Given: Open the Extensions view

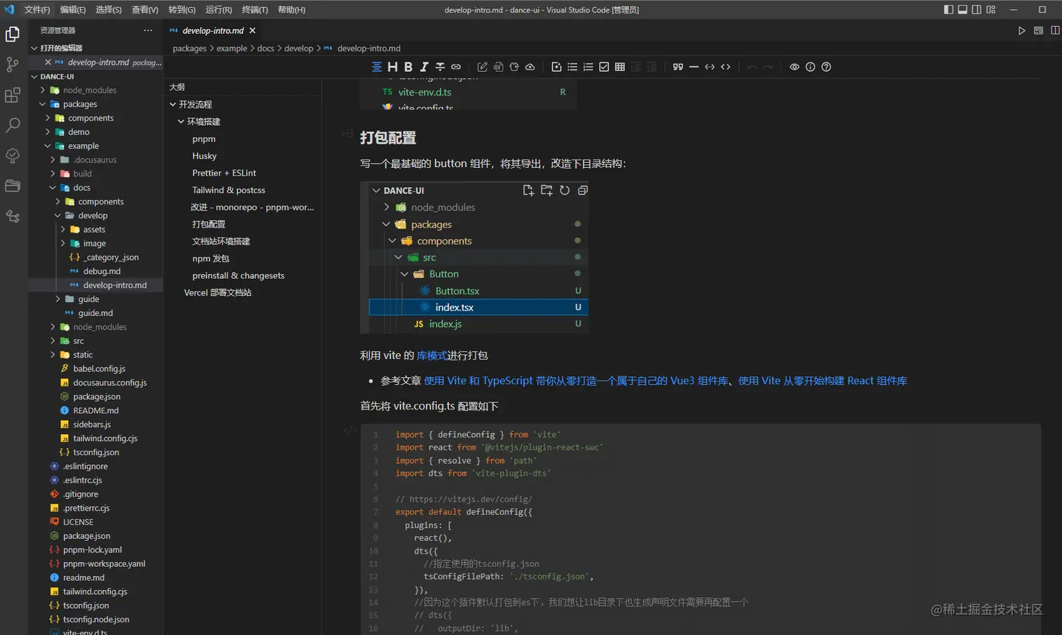Looking at the screenshot, I should (x=13, y=95).
